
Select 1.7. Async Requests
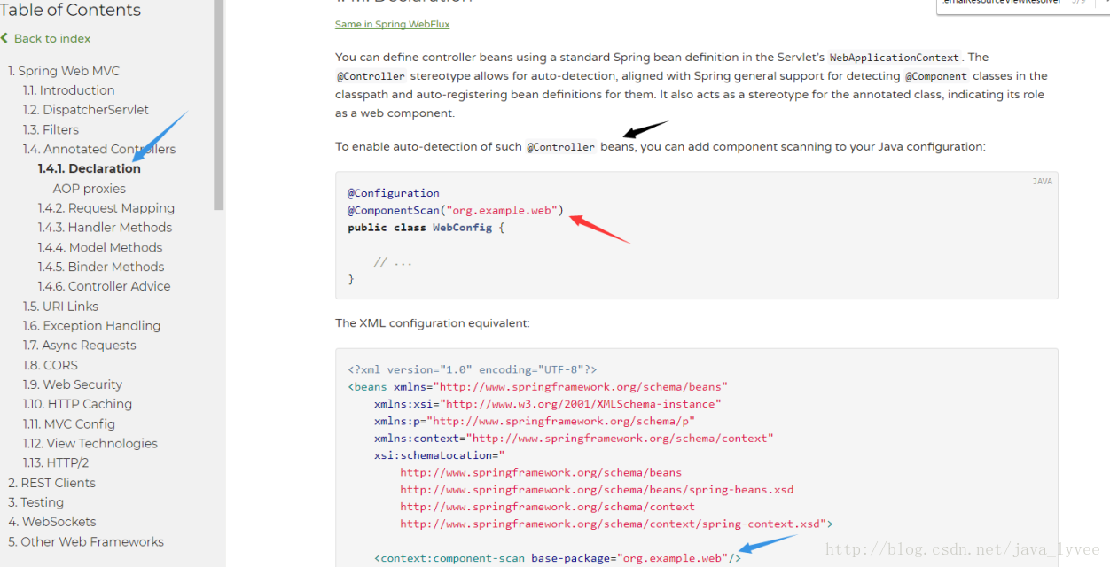point(80,346)
